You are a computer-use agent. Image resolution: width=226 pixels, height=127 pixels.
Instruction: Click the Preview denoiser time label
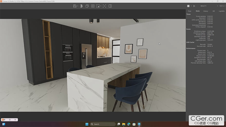198,63
